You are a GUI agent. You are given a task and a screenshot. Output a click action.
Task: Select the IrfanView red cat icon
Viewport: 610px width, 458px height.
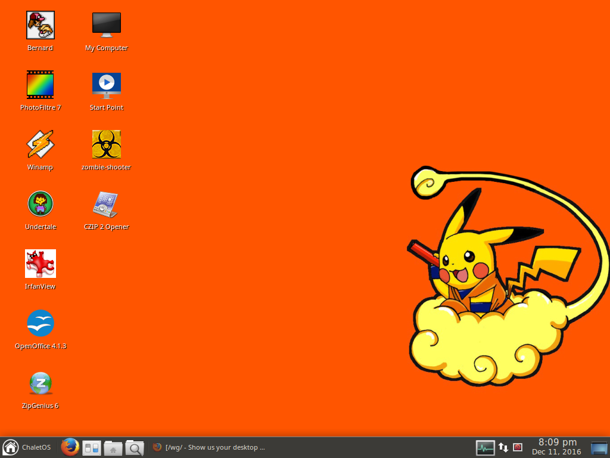(x=41, y=264)
